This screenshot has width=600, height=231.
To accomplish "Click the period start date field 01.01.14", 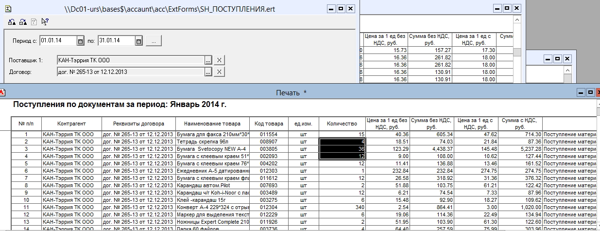I will (57, 41).
